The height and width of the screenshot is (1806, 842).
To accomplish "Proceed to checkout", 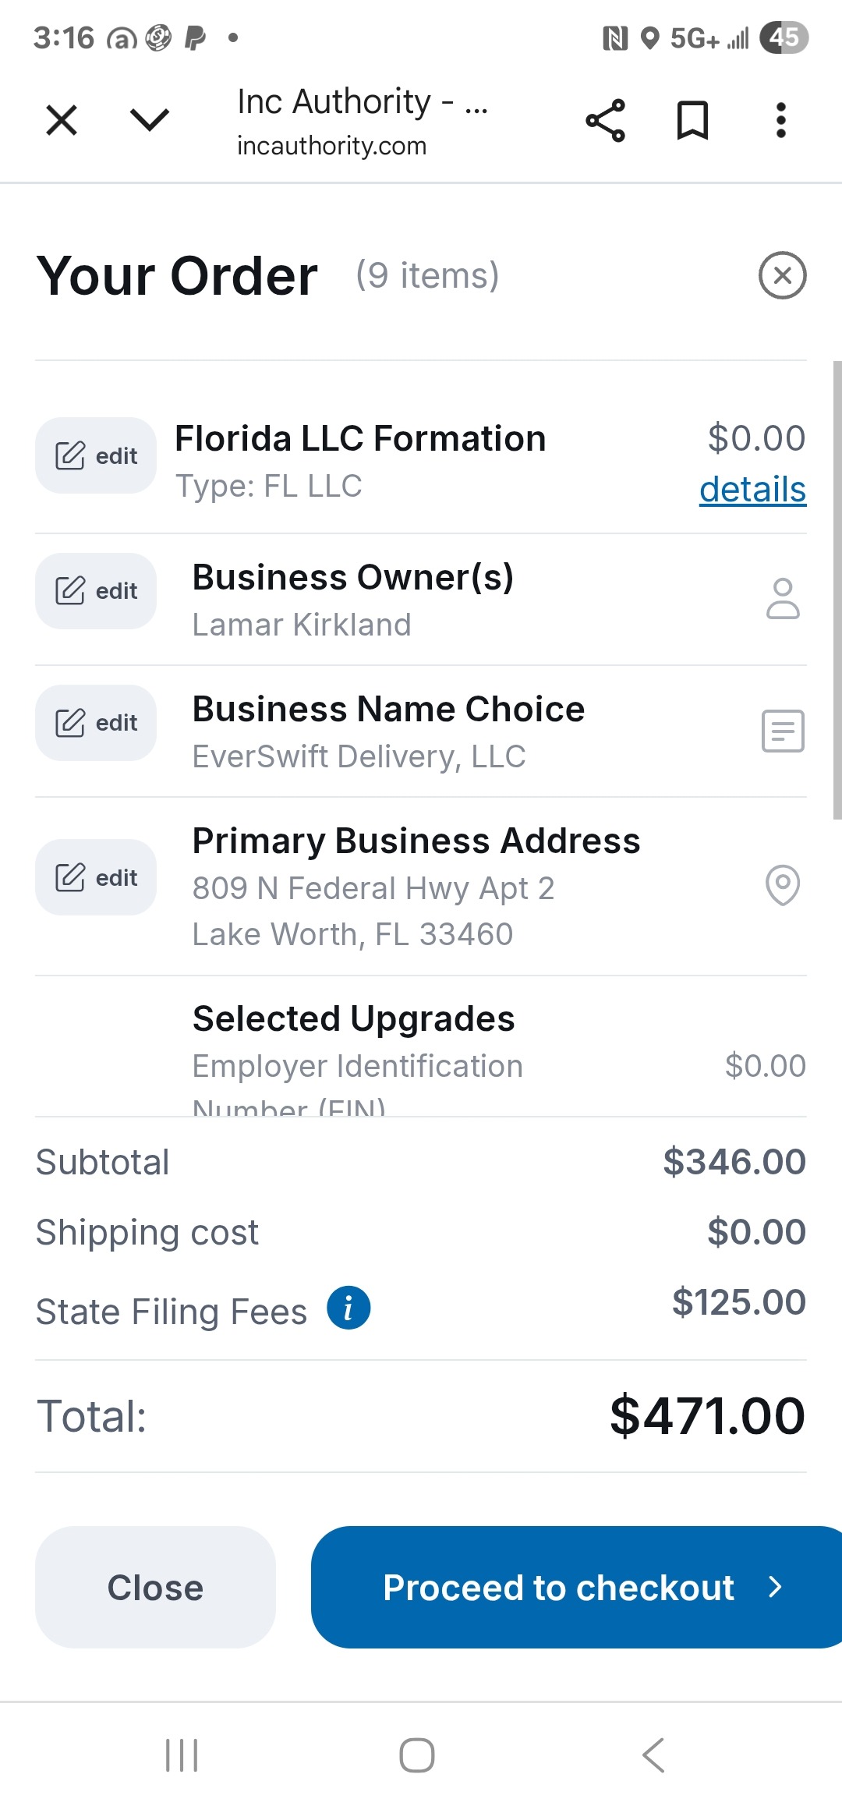I will tap(575, 1587).
